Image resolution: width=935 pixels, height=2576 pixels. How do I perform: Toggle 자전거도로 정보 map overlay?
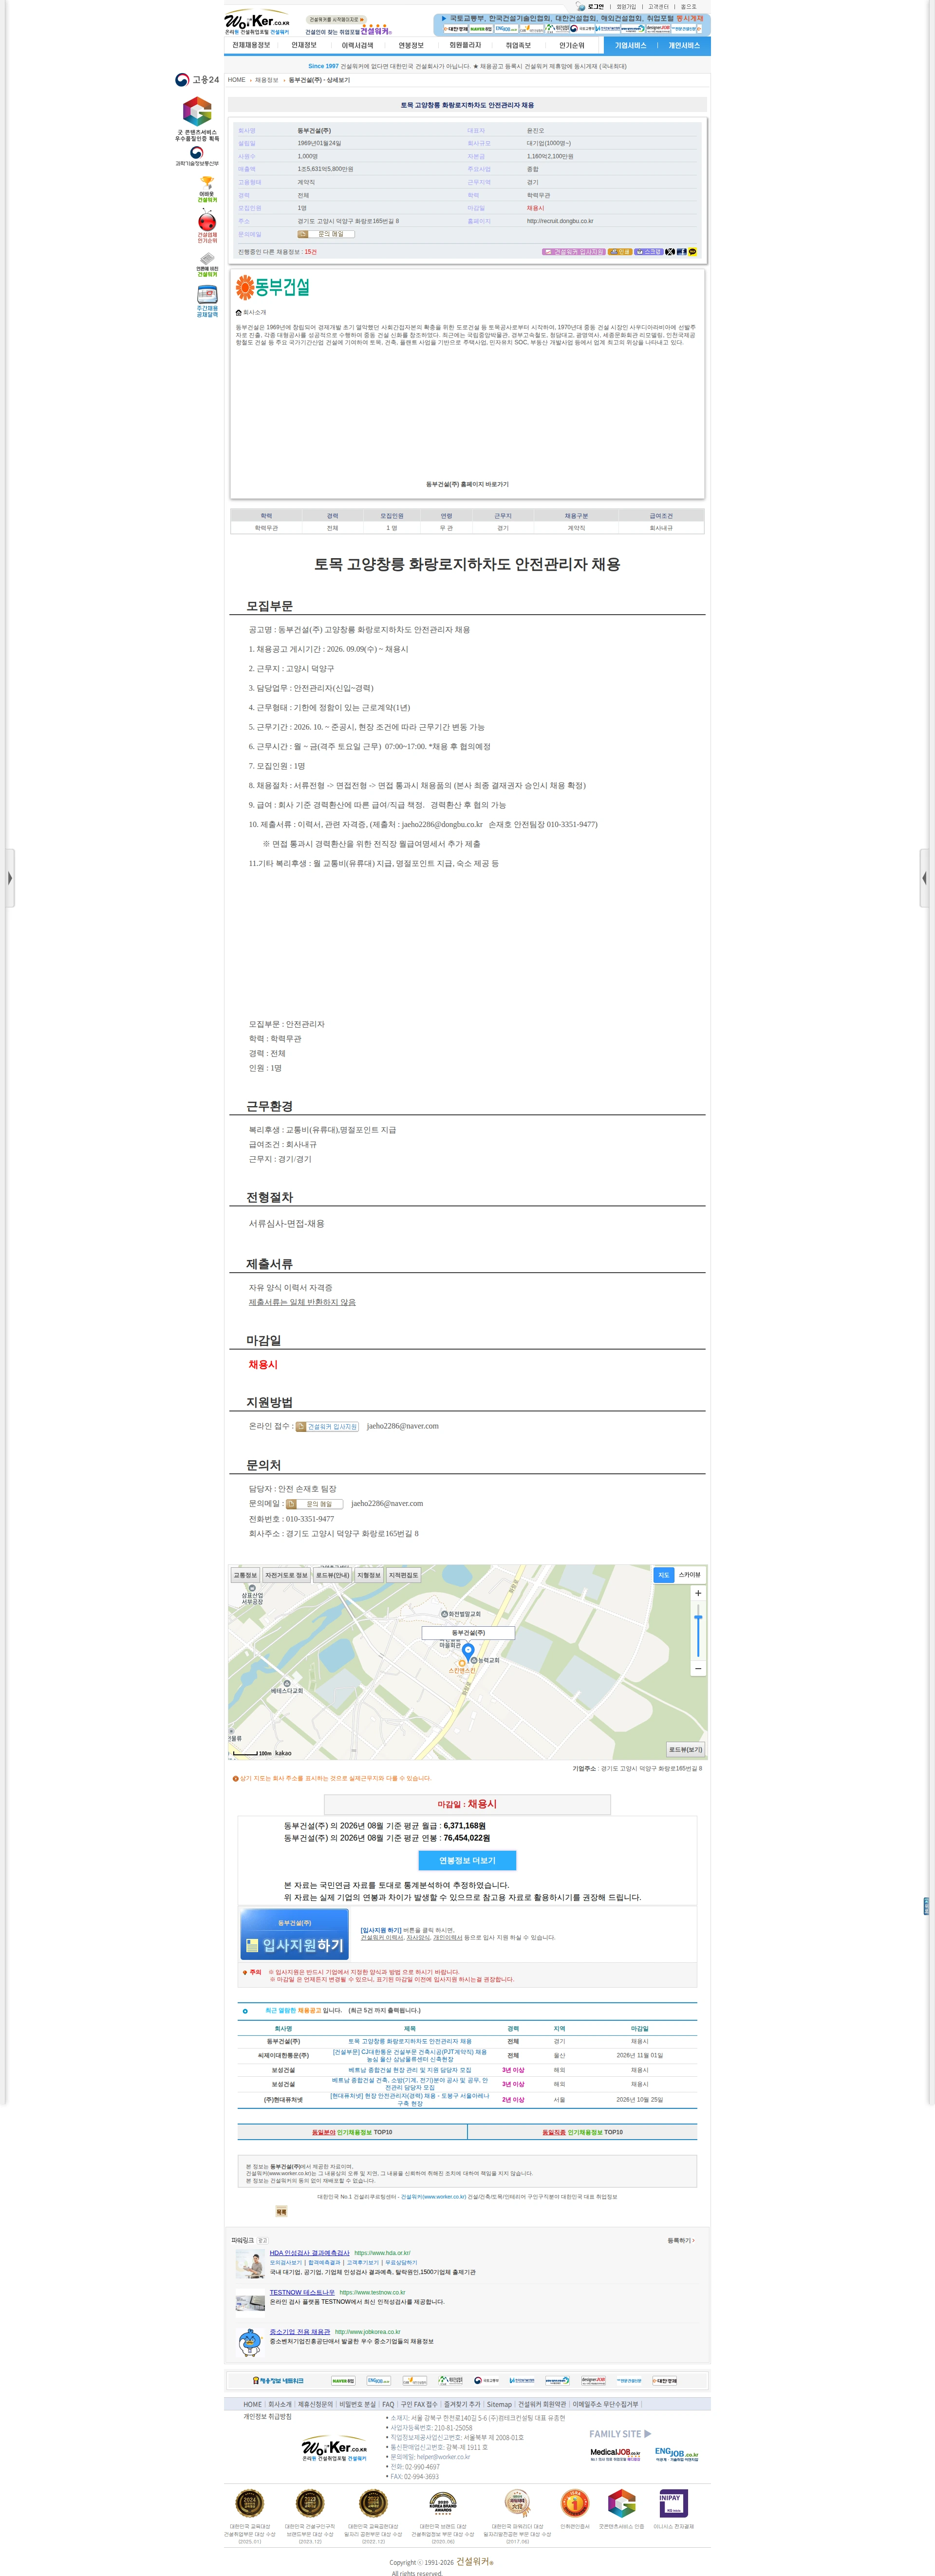(x=286, y=1575)
